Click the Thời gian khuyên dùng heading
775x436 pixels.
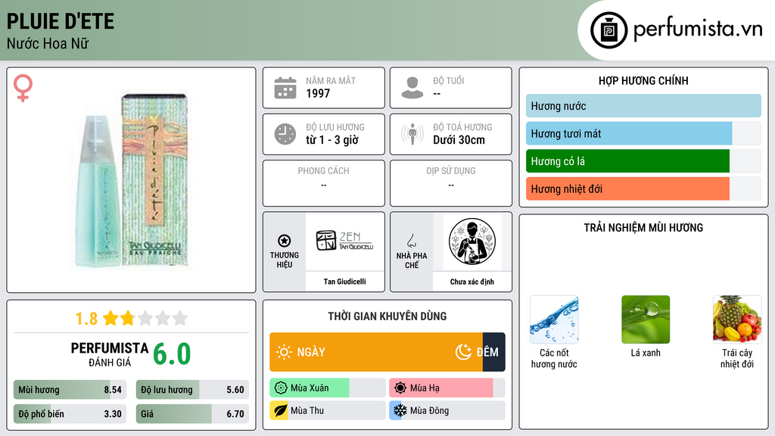(387, 316)
